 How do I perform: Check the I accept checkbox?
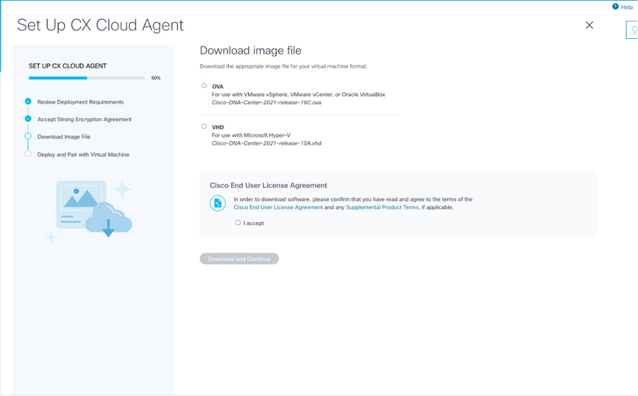click(x=237, y=223)
